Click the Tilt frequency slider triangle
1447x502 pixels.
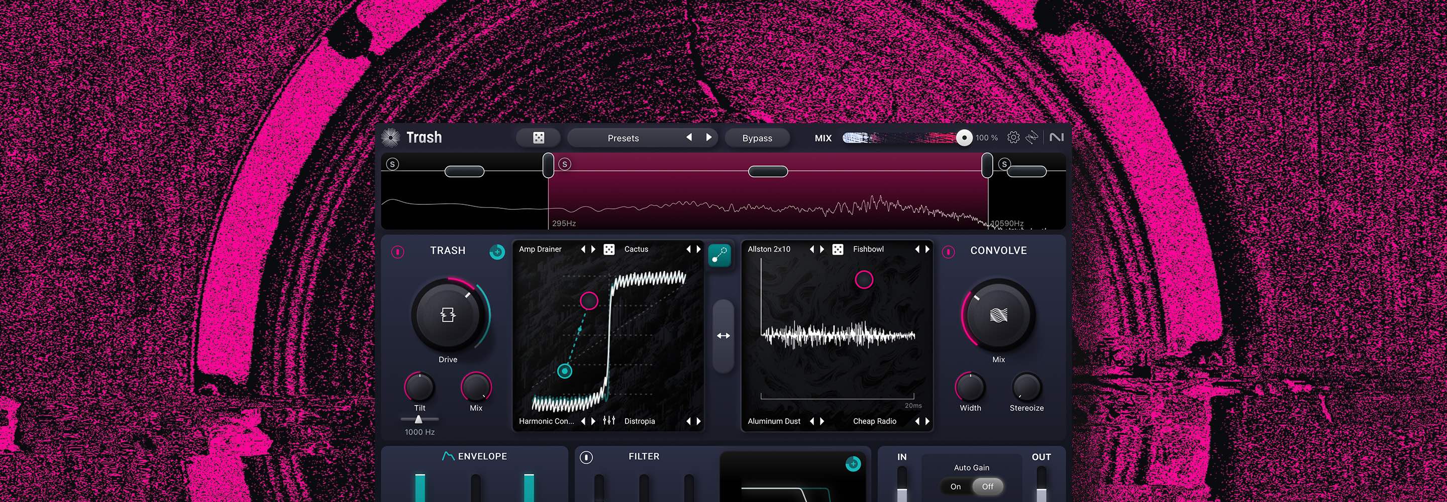pyautogui.click(x=419, y=420)
